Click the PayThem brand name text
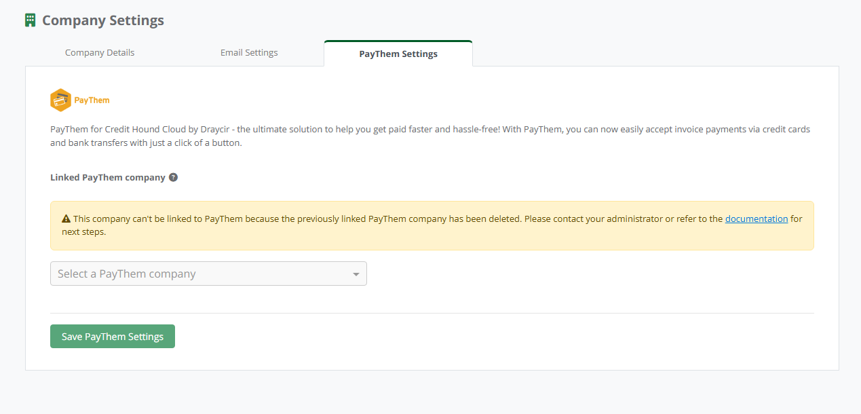This screenshot has width=861, height=414. coord(92,100)
